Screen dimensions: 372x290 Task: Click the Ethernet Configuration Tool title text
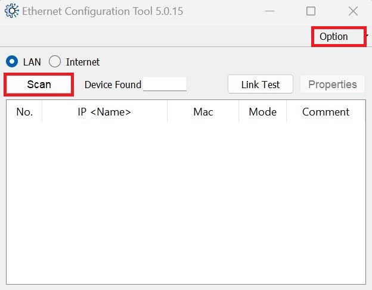pos(103,11)
